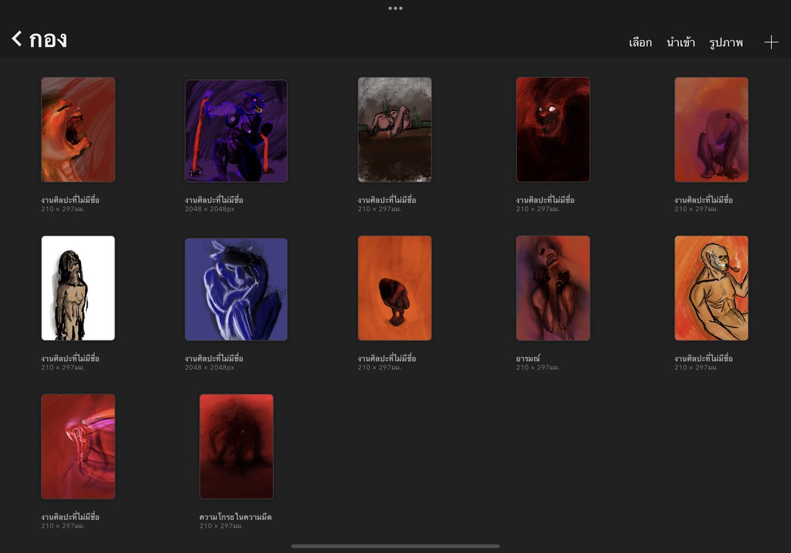Tap the stack title กอง to rename
The image size is (791, 553).
(x=48, y=39)
